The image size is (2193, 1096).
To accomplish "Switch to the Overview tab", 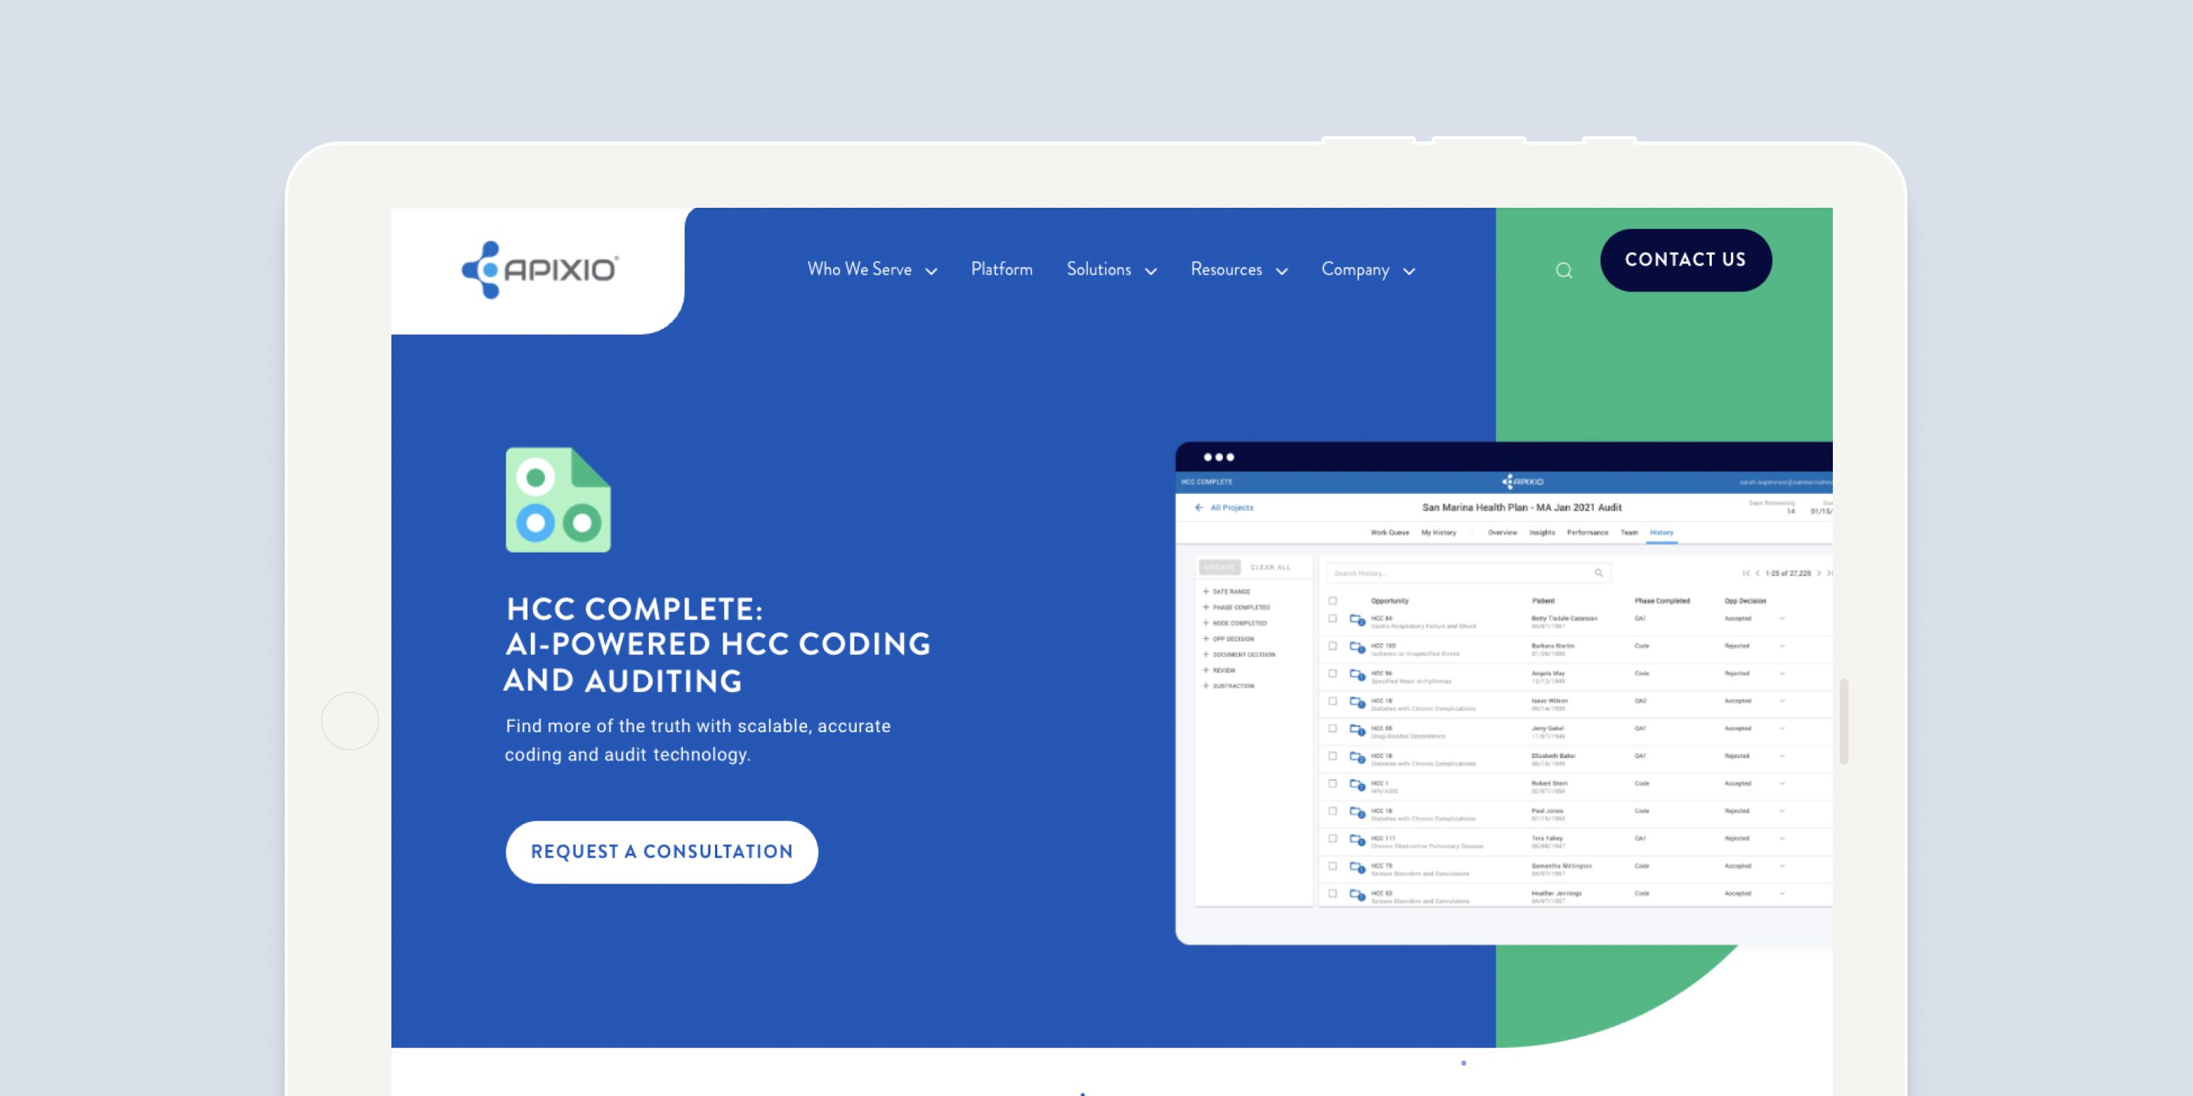I will (x=1502, y=533).
